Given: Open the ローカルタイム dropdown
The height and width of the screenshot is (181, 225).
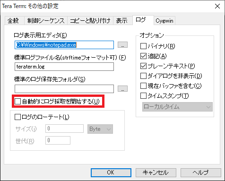Looking at the screenshot, I should (x=177, y=107).
